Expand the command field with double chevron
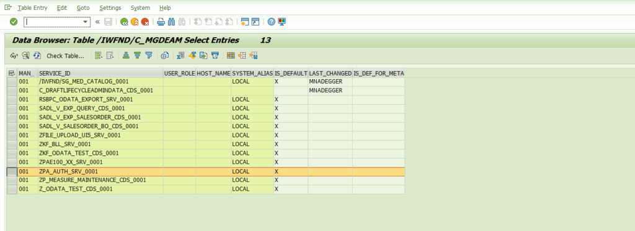The height and width of the screenshot is (231, 635). click(97, 22)
